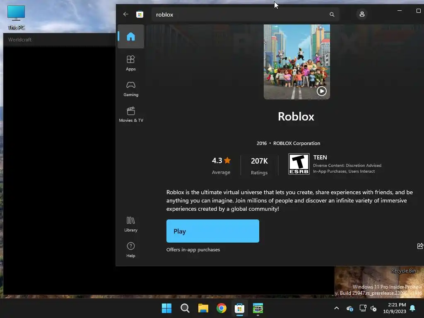Minimize the Microsoft Store window
The height and width of the screenshot is (318, 424).
click(x=400, y=11)
